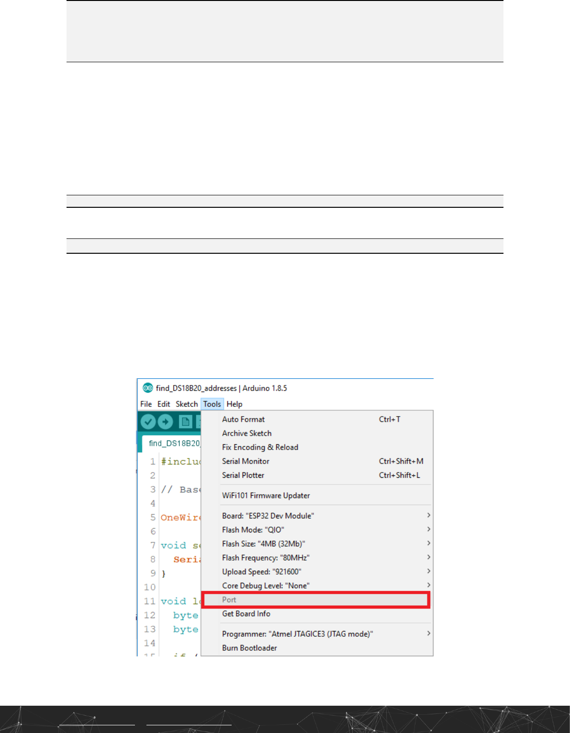Expand Programmer "Atmel JTAGICE3" submenu arrow

point(428,633)
